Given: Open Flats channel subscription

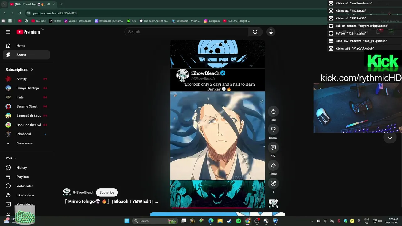Looking at the screenshot, I should (26, 97).
